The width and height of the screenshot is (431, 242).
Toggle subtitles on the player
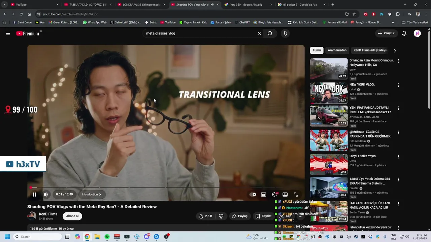click(264, 194)
